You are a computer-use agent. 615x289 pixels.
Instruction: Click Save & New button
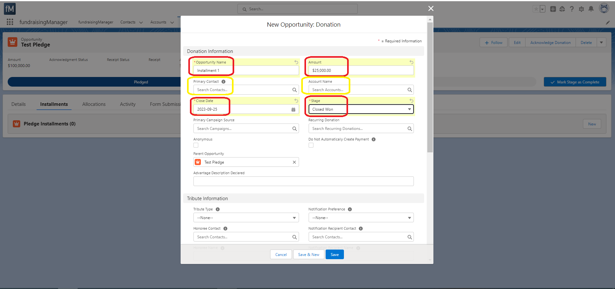(309, 254)
